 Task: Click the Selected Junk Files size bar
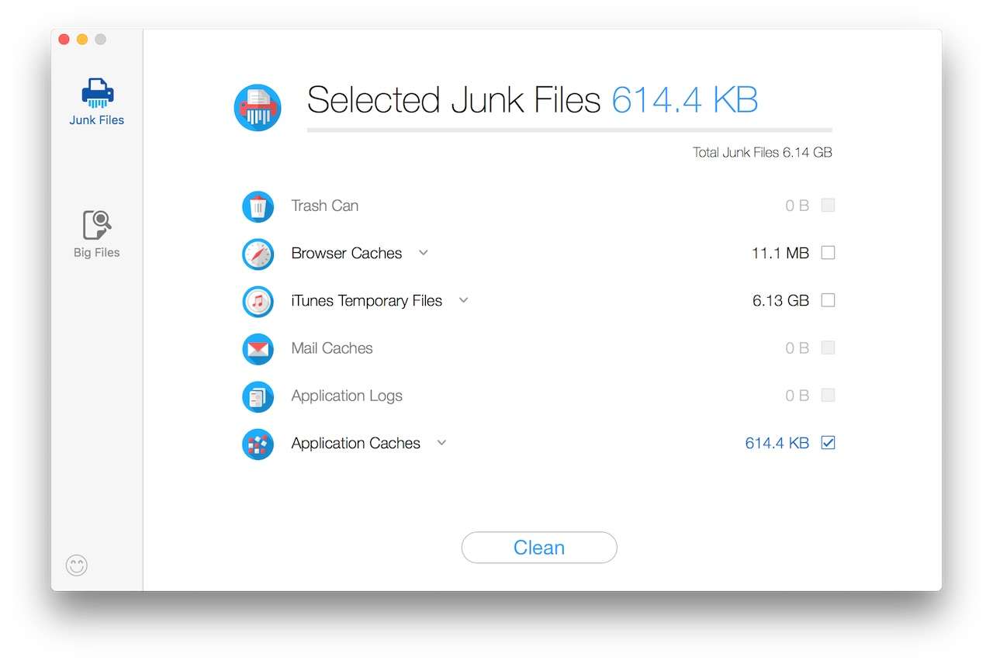tap(569, 130)
